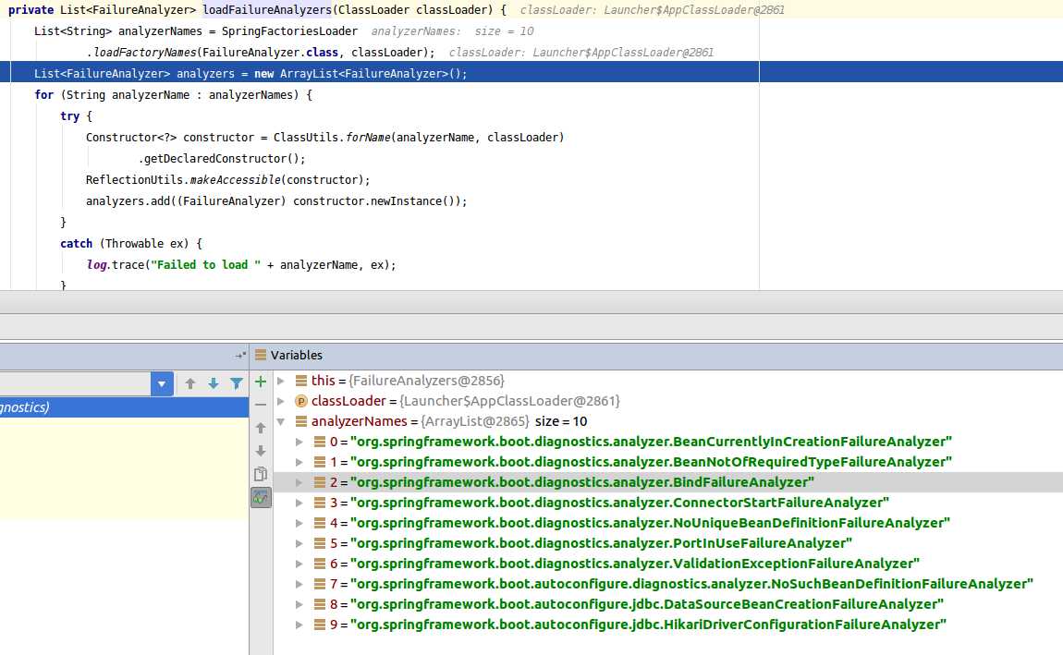Go to previous frame up arrow

[x=190, y=384]
